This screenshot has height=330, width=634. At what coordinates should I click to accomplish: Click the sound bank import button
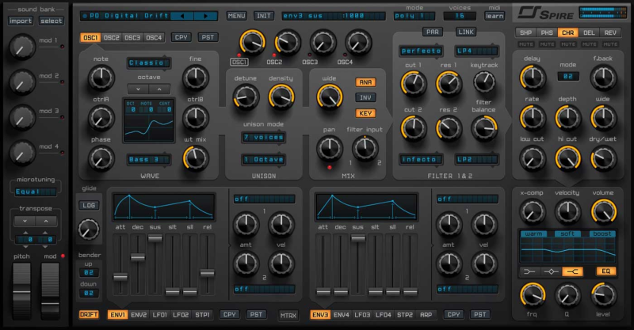pos(21,21)
